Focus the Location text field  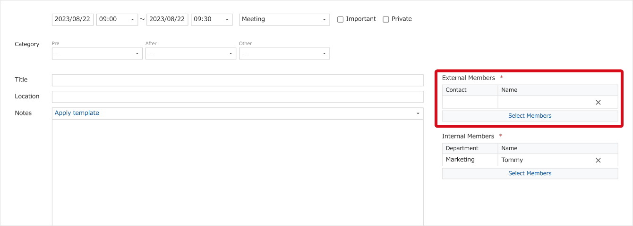tap(238, 97)
